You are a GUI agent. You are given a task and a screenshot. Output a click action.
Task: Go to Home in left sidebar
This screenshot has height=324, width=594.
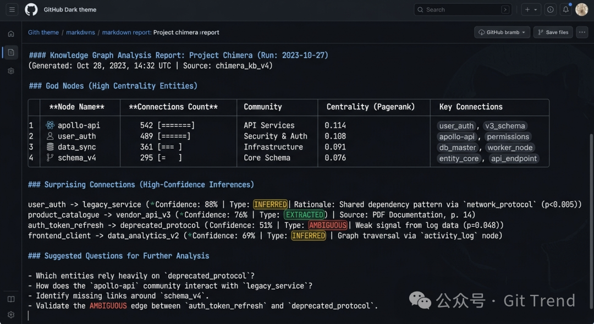click(11, 34)
